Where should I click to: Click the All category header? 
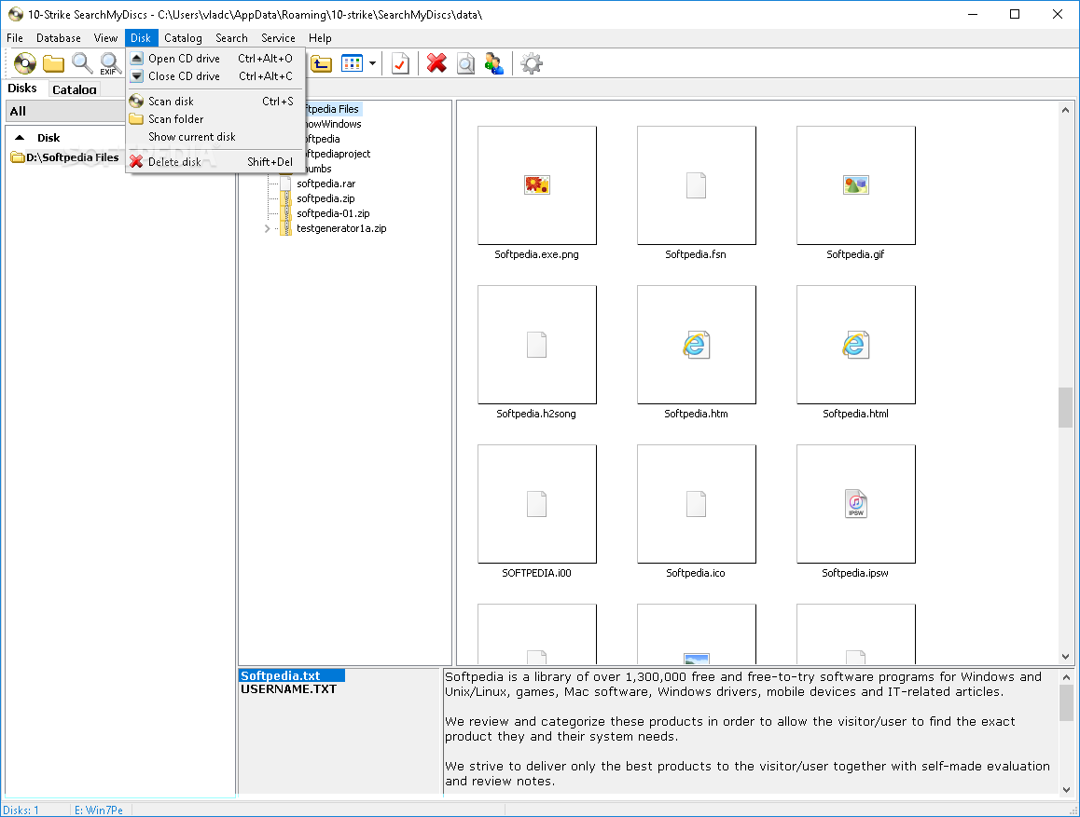65,112
